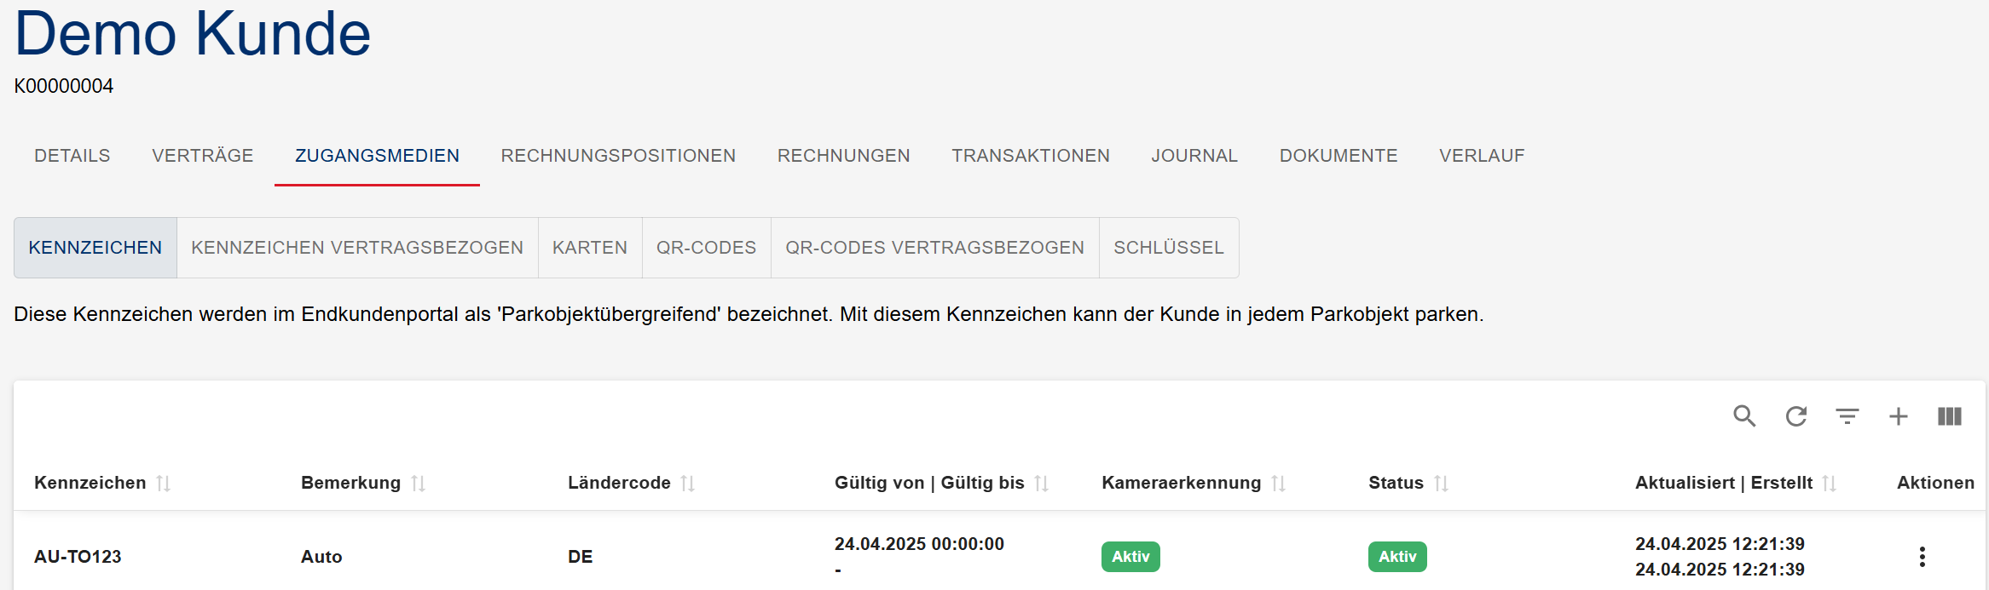1989x590 pixels.
Task: Select Kennzeichen Vertragsbezogen sub-tab
Action: [x=357, y=248]
